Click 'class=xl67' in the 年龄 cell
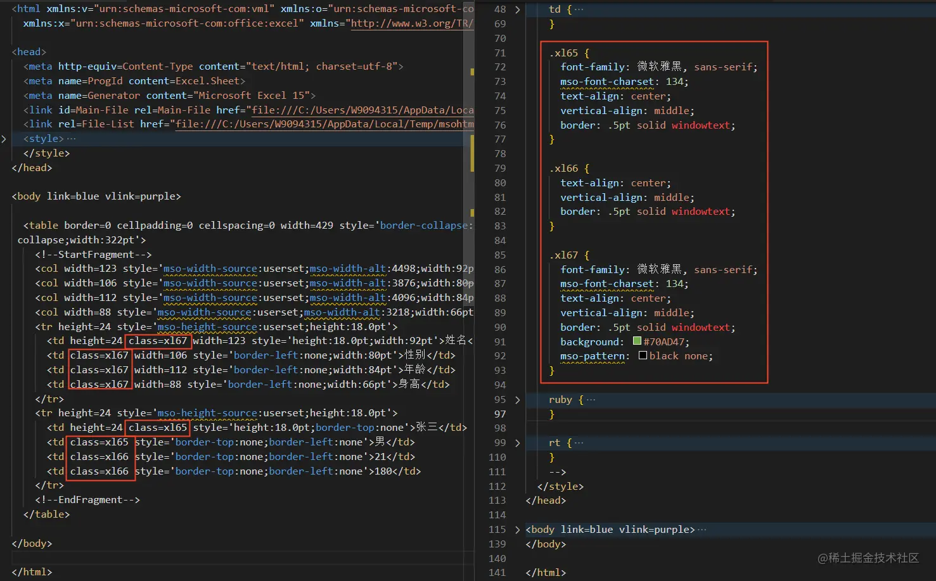Screen dimensions: 936x581 [x=99, y=370]
